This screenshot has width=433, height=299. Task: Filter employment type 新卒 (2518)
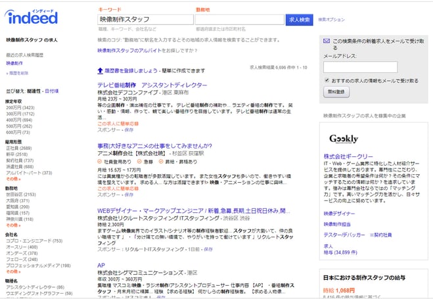point(17,154)
